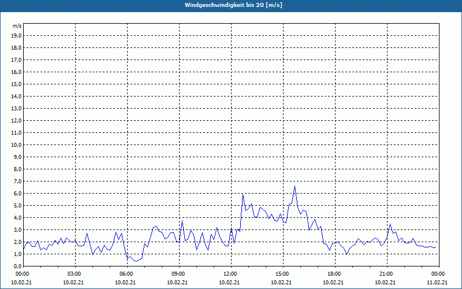Click the lowest dip of the line after 06:00
The height and width of the screenshot is (289, 462).
pos(135,261)
